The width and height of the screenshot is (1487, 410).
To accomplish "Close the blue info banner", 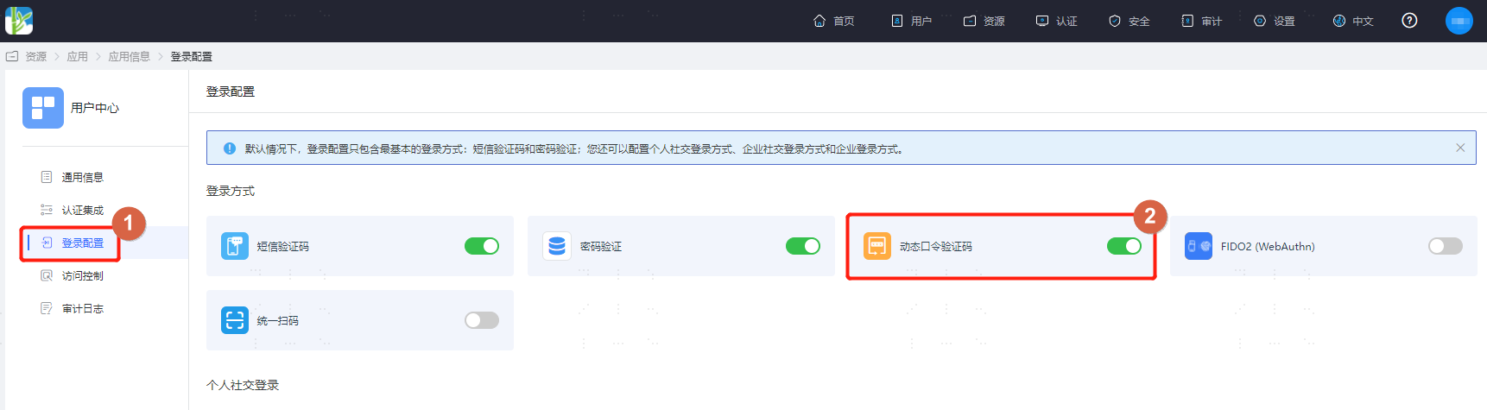I will [x=1460, y=148].
